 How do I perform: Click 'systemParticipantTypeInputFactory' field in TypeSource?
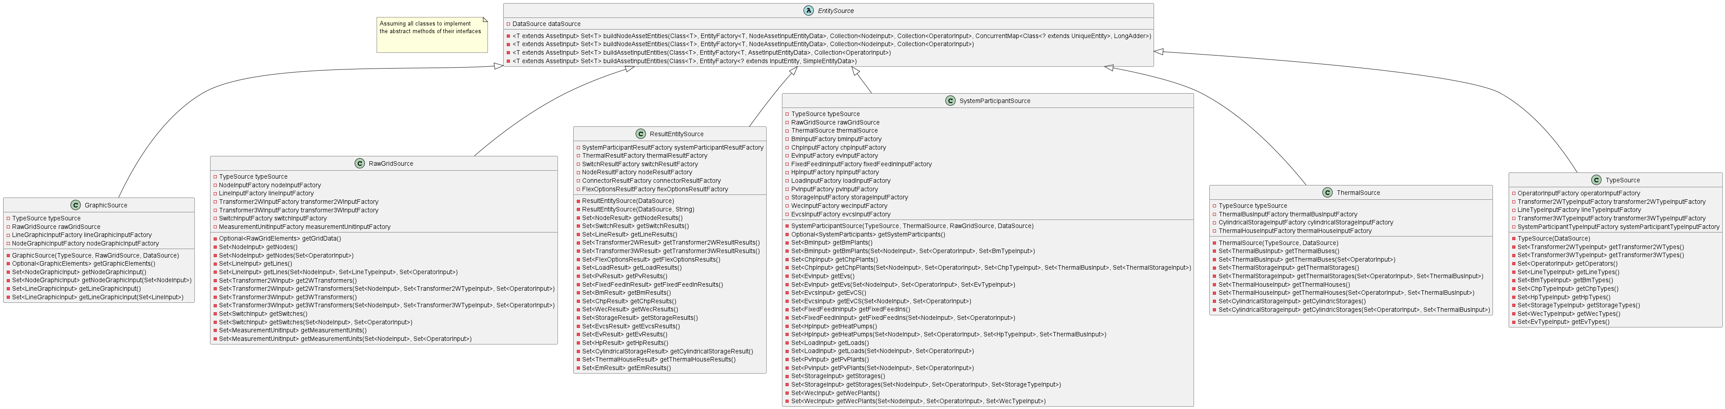tap(1619, 227)
